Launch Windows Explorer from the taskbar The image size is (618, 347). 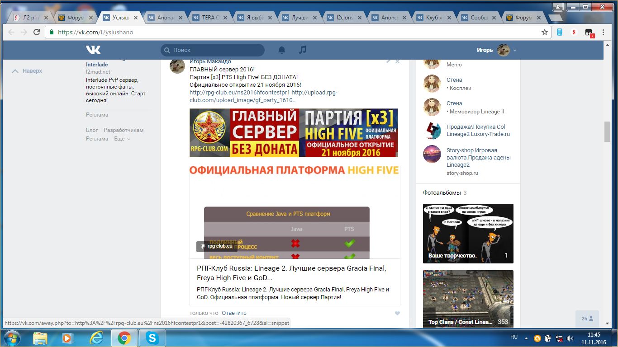coord(40,338)
